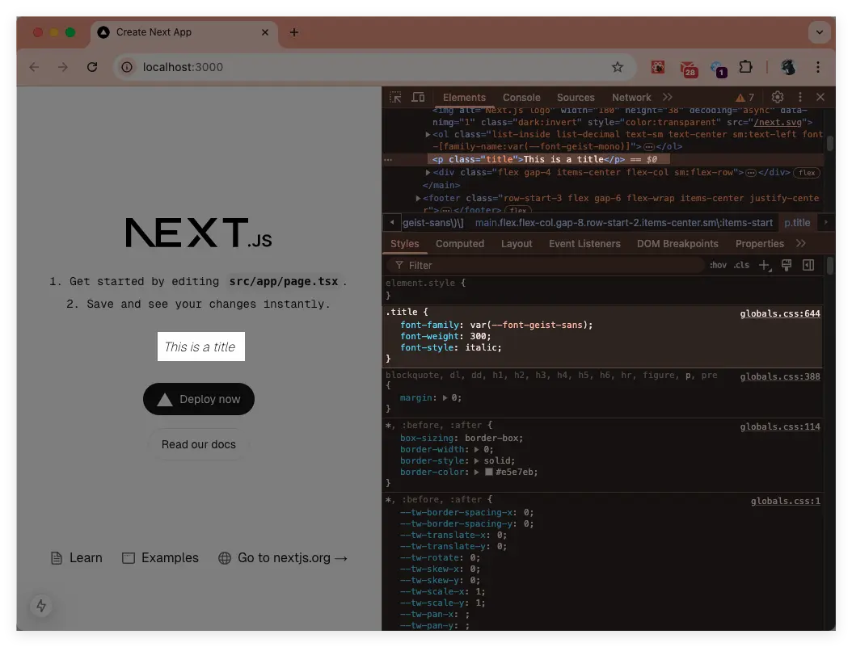Screen dimensions: 852x647
Task: Open the Network tab
Action: tap(631, 98)
